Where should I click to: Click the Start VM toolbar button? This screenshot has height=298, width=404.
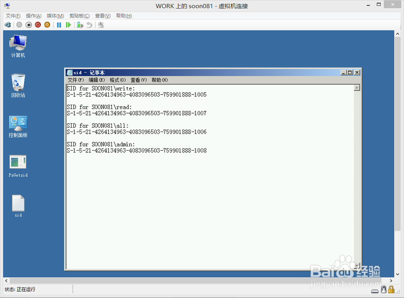click(19, 25)
